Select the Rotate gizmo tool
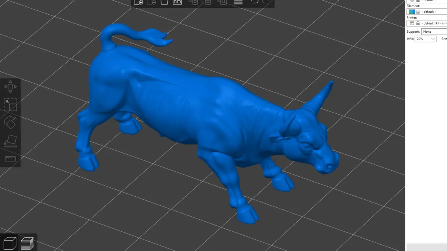The image size is (447, 251). coord(10,122)
